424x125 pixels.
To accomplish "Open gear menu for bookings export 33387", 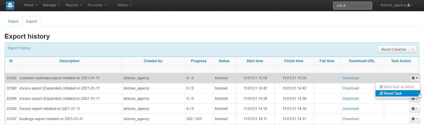I will (x=414, y=119).
